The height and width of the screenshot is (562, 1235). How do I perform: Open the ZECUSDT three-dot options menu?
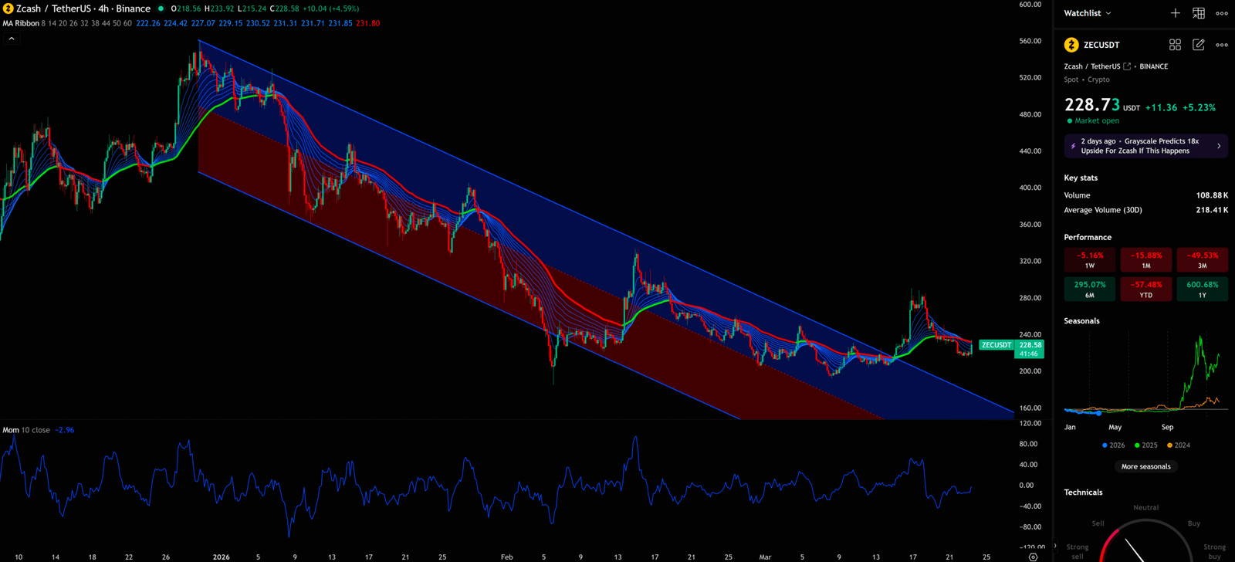coord(1222,45)
